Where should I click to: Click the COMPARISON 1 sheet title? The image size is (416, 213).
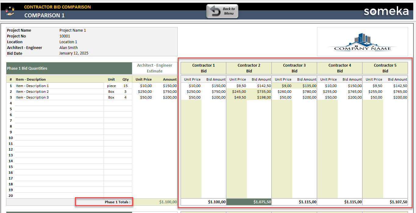[44, 15]
